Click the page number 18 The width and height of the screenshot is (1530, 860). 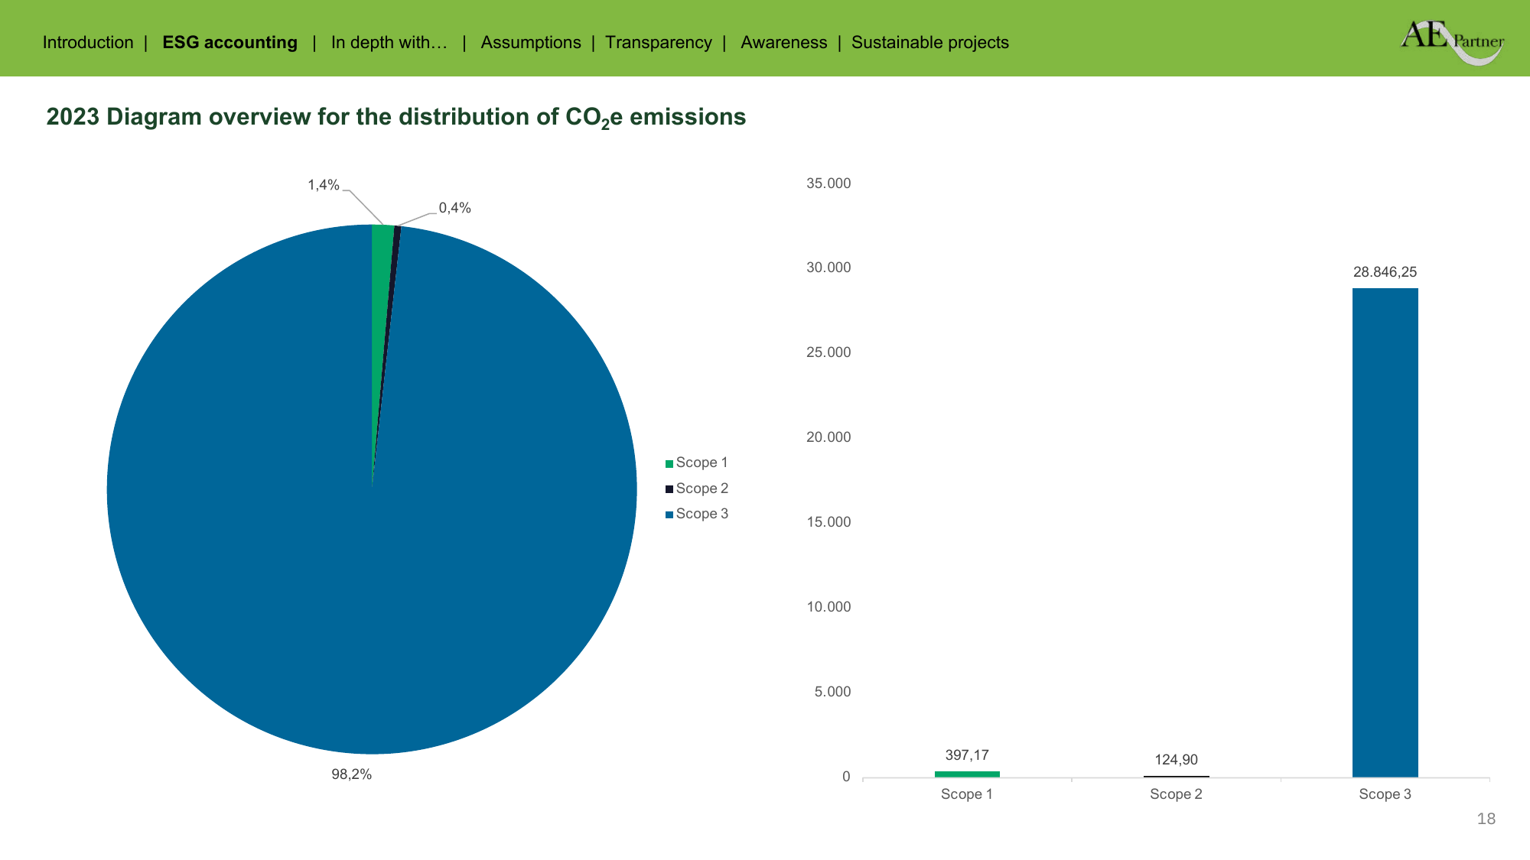(1486, 819)
